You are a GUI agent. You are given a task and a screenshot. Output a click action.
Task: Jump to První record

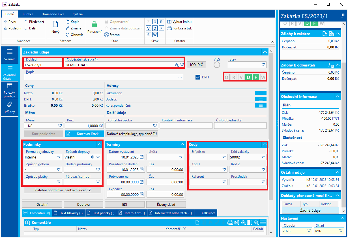[x=10, y=22]
